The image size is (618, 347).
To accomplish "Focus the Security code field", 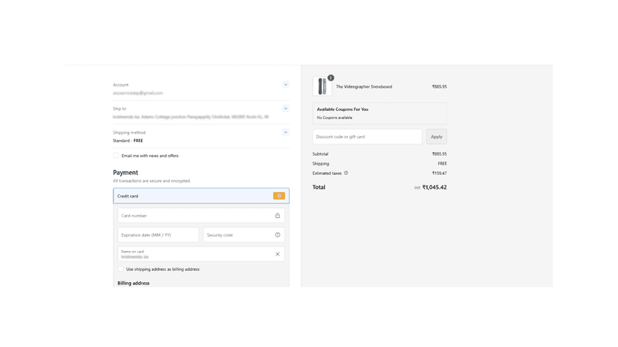I will pyautogui.click(x=243, y=235).
